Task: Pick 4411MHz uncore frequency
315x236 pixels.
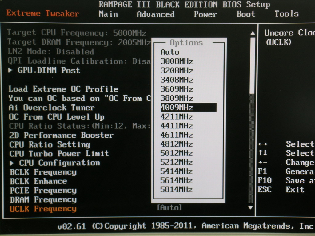Action: tap(177, 126)
